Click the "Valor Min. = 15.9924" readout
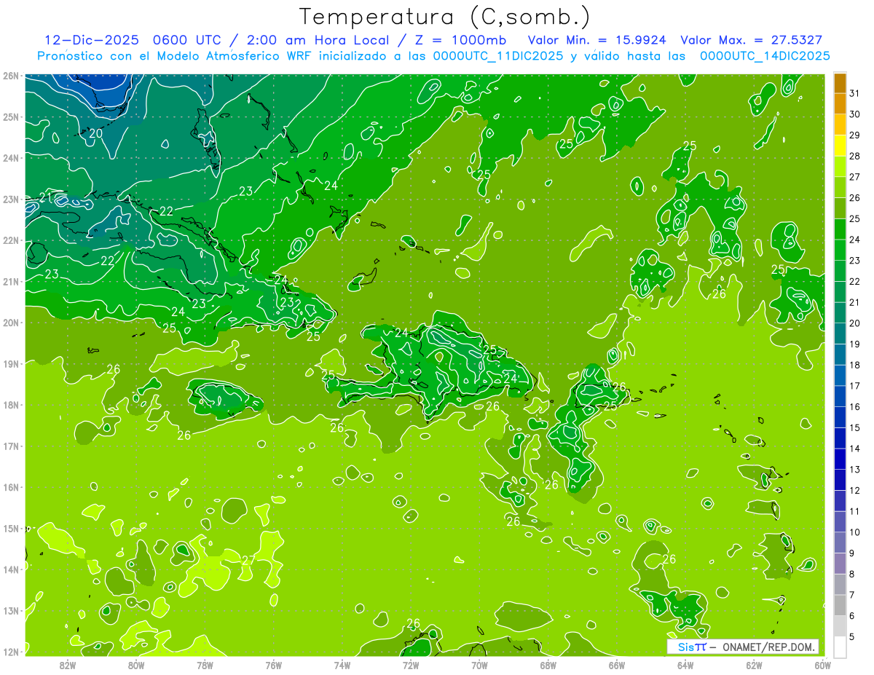This screenshot has width=874, height=675. pyautogui.click(x=598, y=40)
